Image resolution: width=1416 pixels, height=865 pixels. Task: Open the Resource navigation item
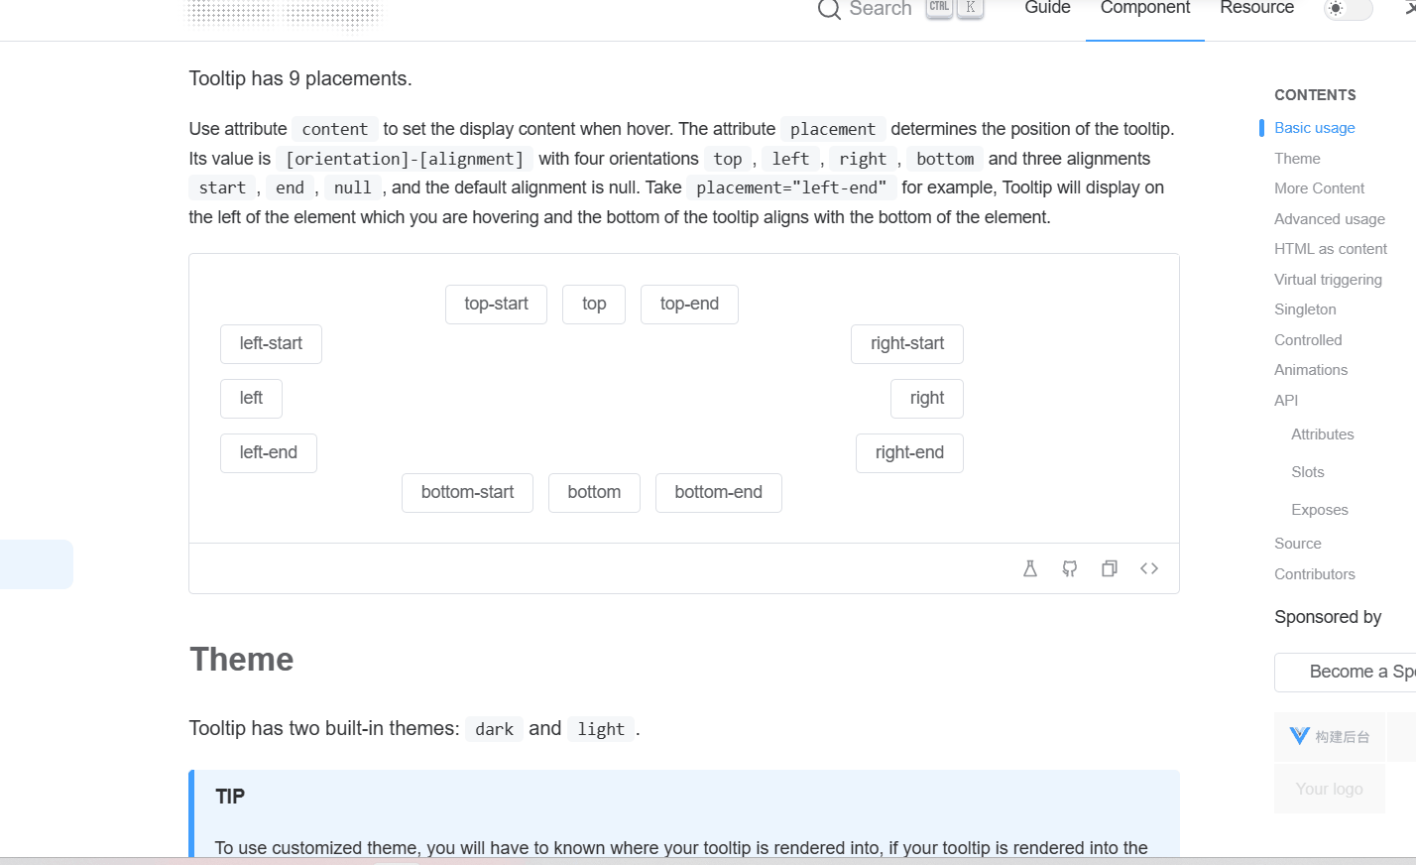(x=1255, y=9)
